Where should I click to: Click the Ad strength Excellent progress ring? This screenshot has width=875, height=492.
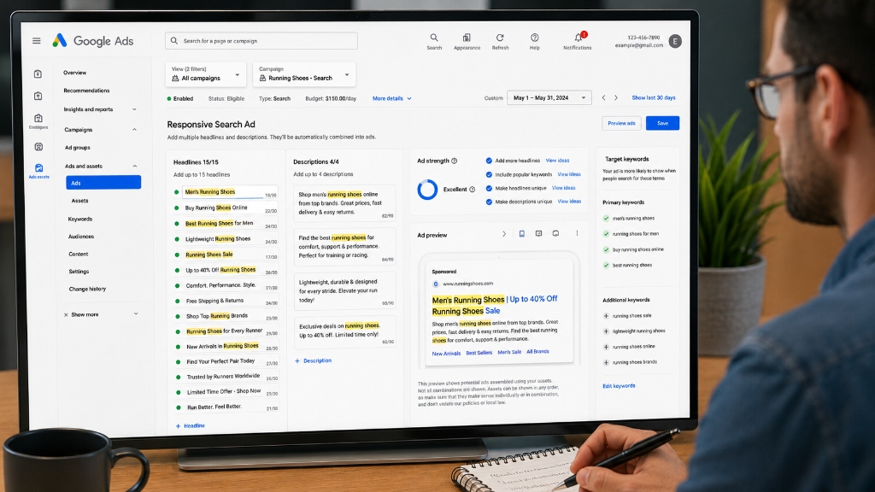coord(427,190)
